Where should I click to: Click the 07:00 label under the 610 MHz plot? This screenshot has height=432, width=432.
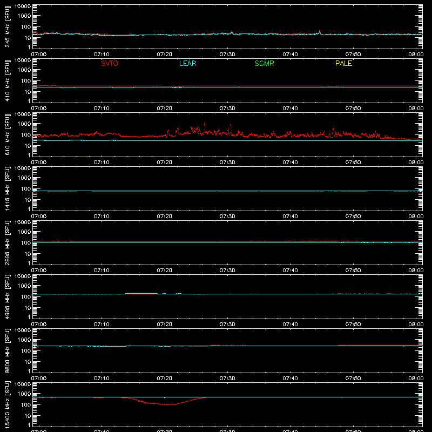tap(39, 163)
